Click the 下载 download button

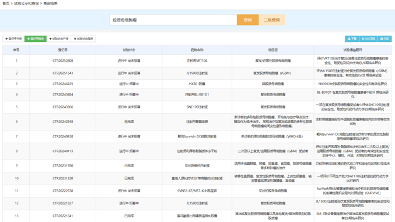pos(352,39)
